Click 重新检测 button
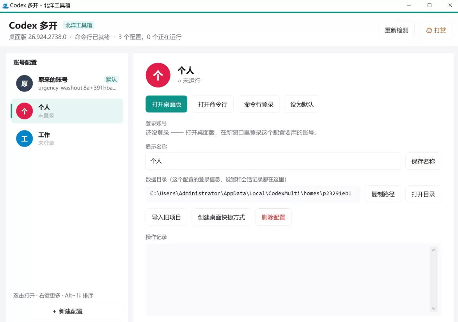458x322 pixels. coord(396,30)
